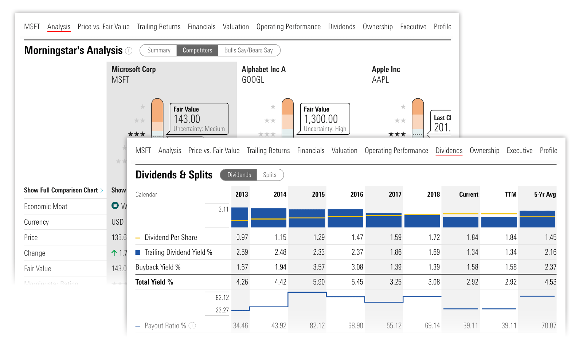Open Ownership tab in back window
This screenshot has height=359, width=583.
coord(378,27)
